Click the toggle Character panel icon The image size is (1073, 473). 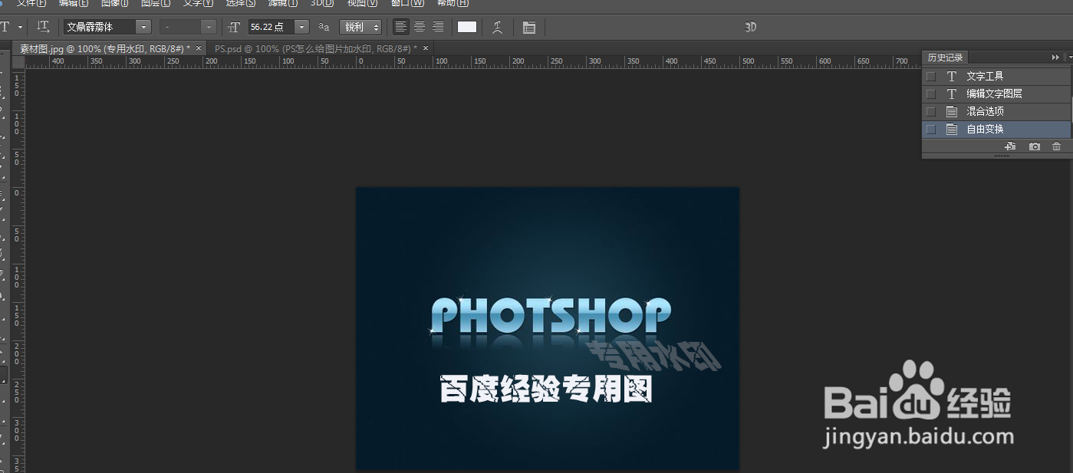[528, 27]
